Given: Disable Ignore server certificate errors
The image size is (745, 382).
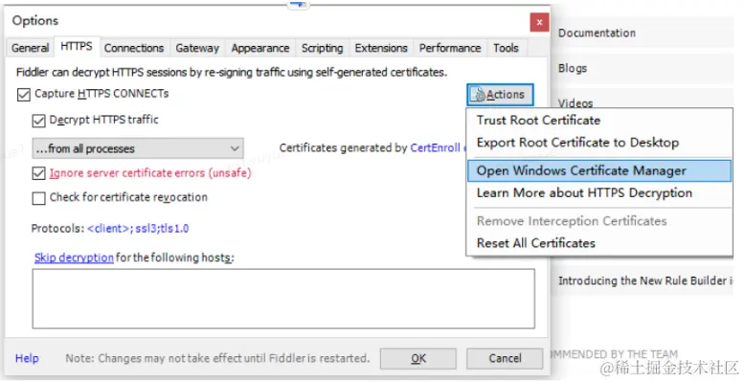Looking at the screenshot, I should 38,173.
